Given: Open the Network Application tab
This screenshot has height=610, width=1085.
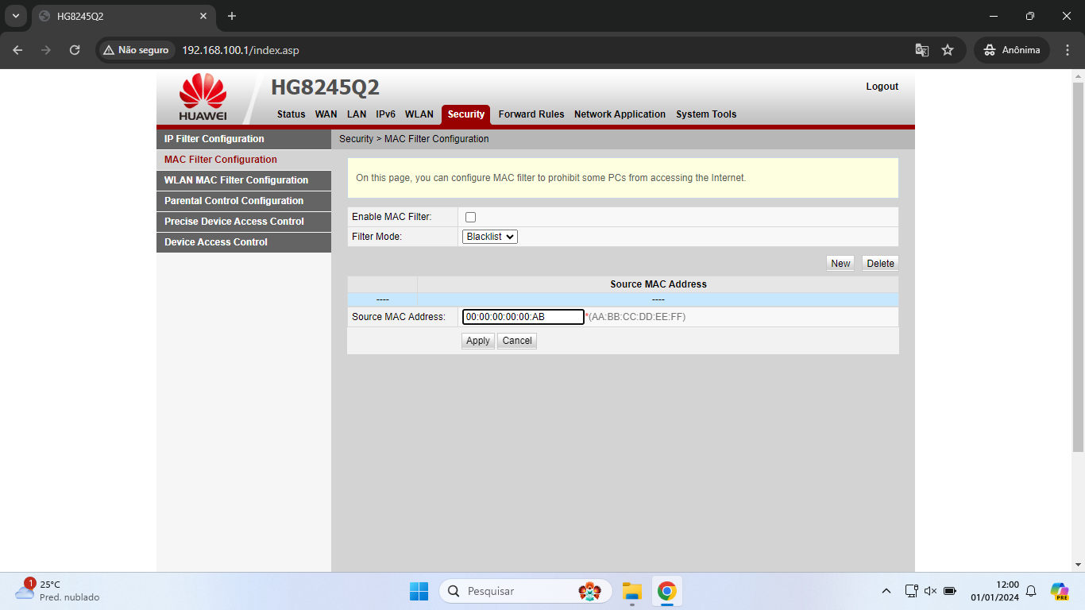Looking at the screenshot, I should pyautogui.click(x=620, y=114).
